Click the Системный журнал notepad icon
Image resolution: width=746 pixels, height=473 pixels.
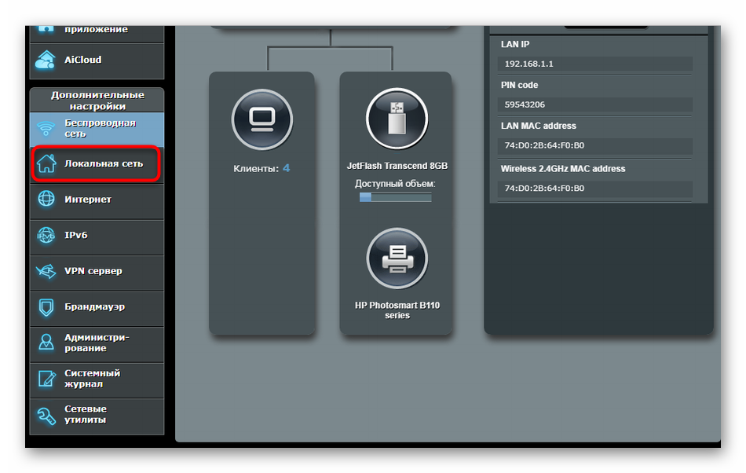coord(46,379)
